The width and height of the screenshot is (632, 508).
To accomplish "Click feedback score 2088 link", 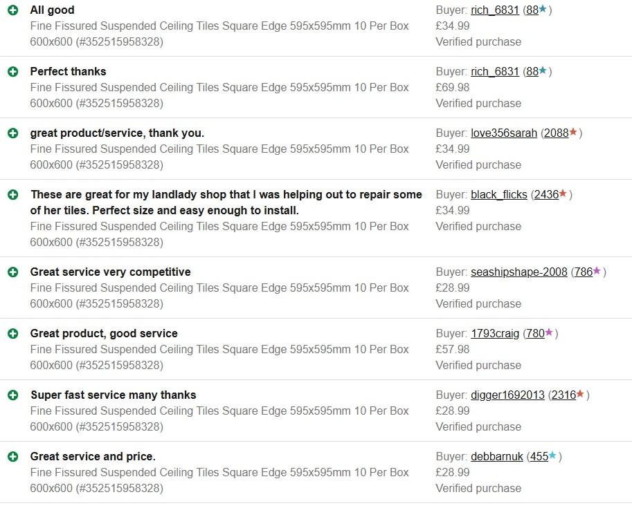I will tap(556, 133).
